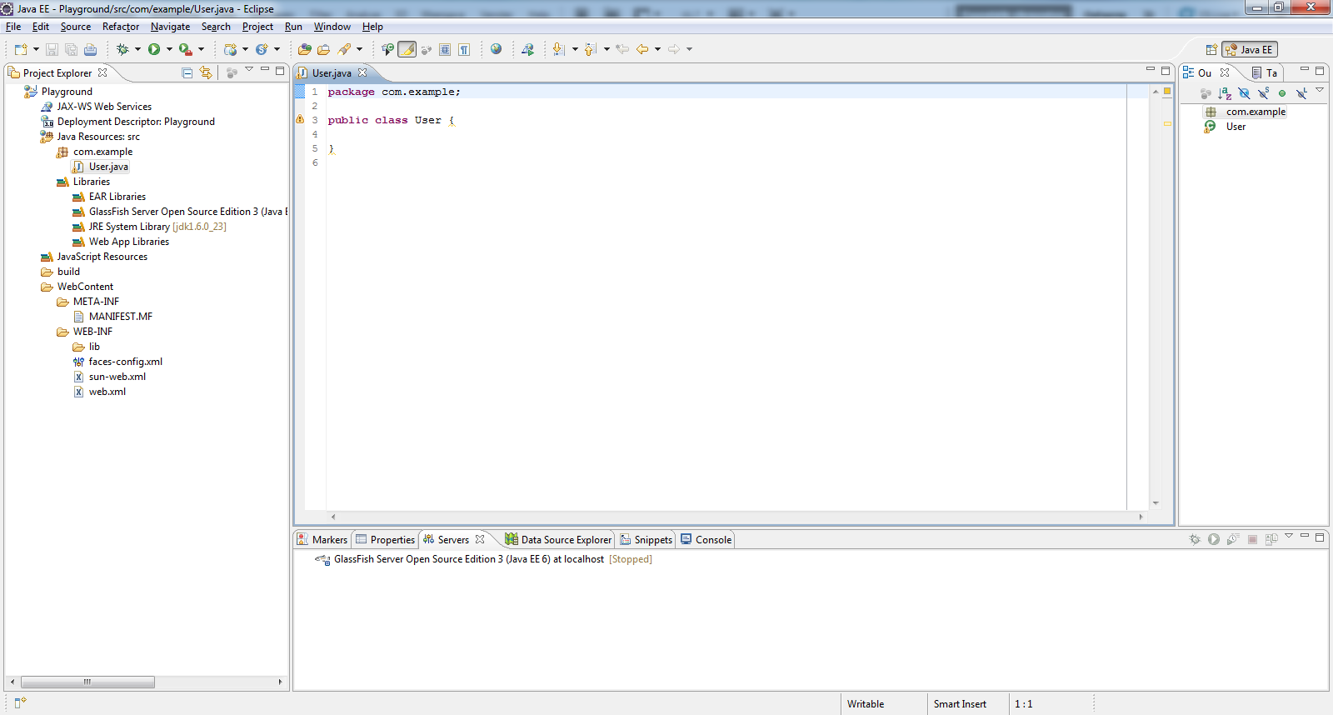Click the Search flashlight icon
The width and height of the screenshot is (1333, 715).
click(344, 49)
